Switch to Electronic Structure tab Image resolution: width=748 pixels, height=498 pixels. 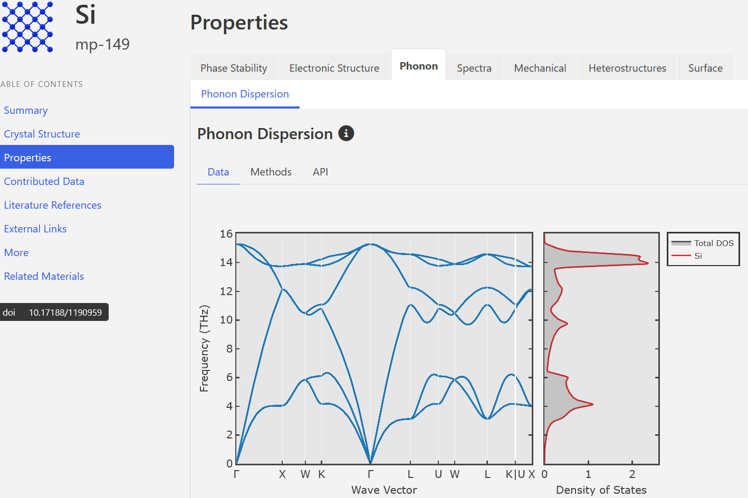[334, 68]
